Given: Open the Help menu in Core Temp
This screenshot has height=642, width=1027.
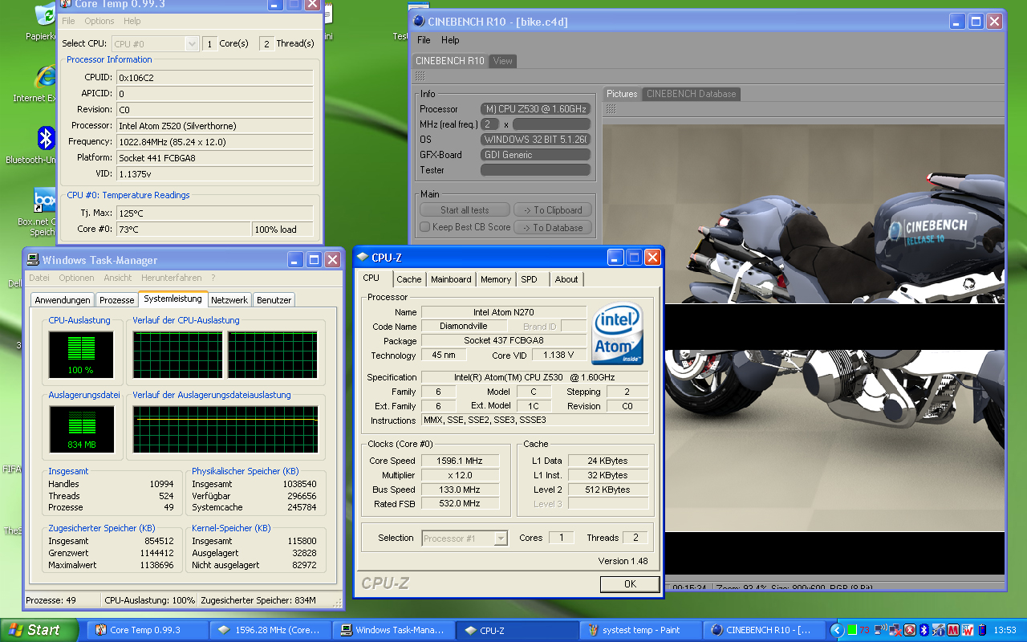Looking at the screenshot, I should coord(132,21).
